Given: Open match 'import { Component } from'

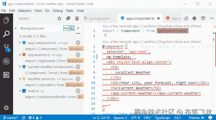Looking at the screenshot, I should coord(54,49).
